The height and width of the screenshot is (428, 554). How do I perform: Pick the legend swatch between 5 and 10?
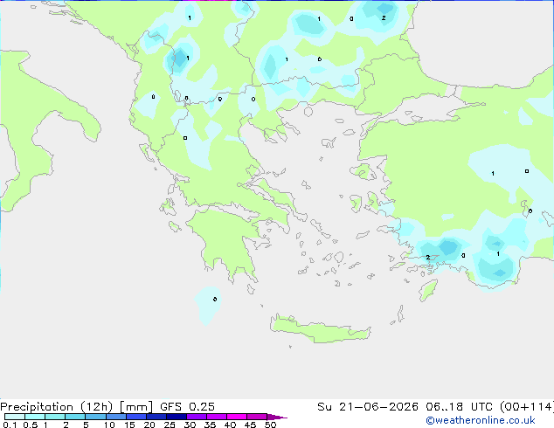pyautogui.click(x=95, y=417)
